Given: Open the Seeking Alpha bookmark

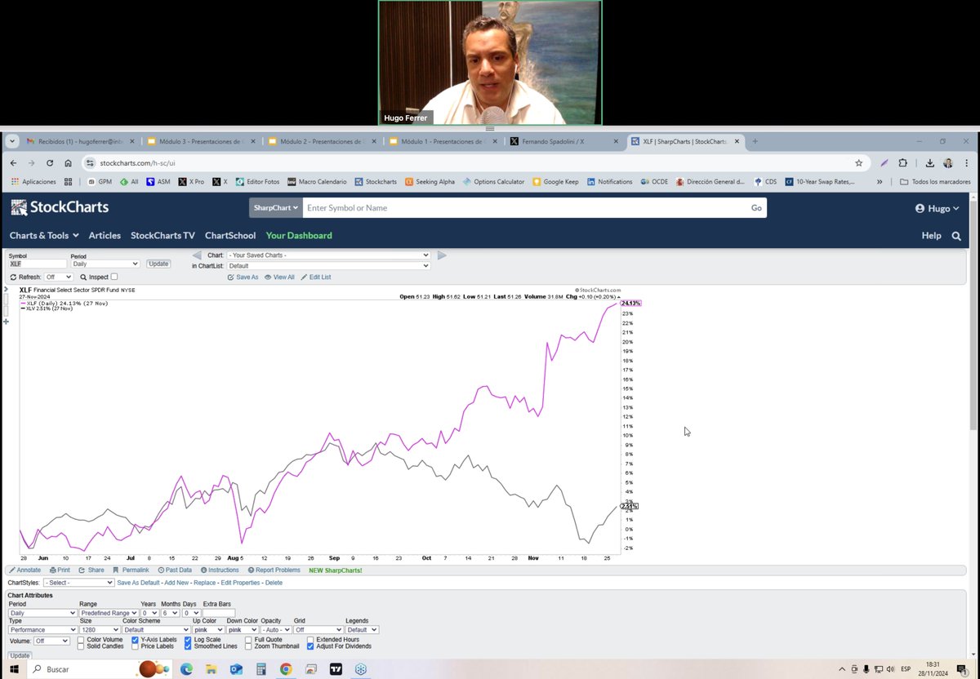Looking at the screenshot, I should click(430, 182).
